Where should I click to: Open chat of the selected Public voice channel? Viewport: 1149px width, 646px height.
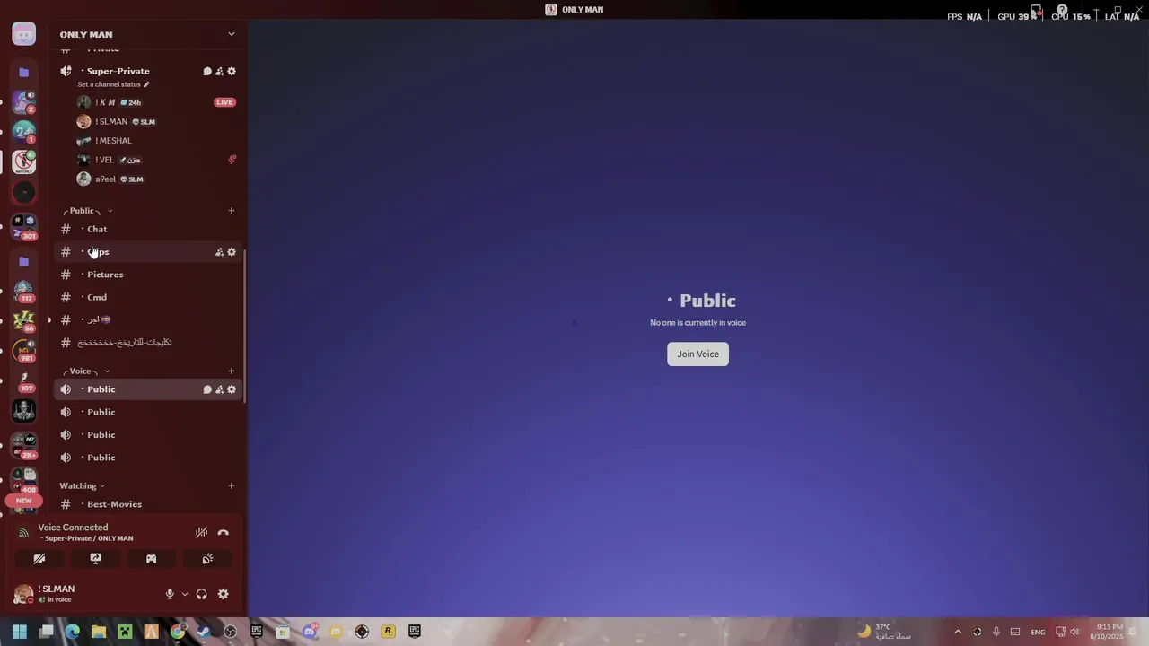pyautogui.click(x=207, y=389)
